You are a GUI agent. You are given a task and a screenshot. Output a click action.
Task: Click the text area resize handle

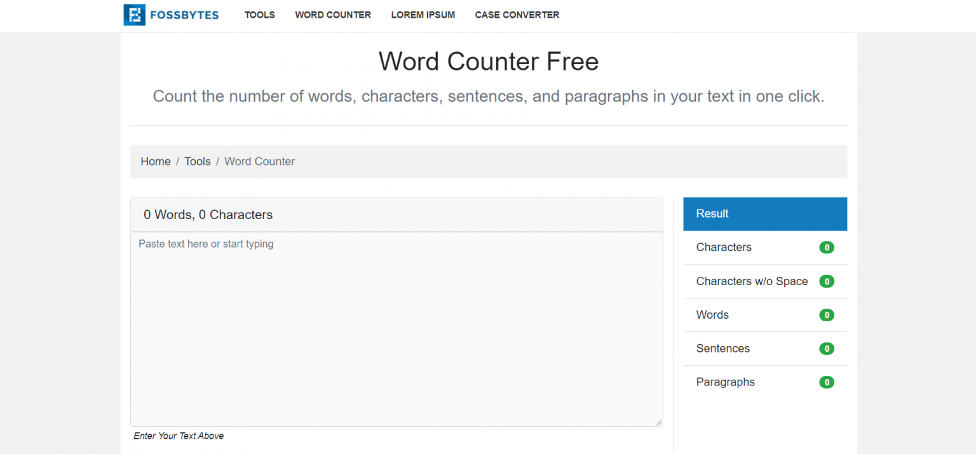(x=659, y=422)
